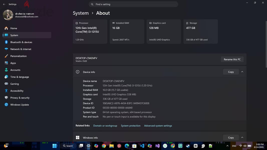Open Gaming settings

click(27, 84)
